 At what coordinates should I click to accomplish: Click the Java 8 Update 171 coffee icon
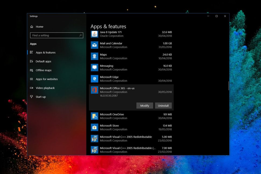pyautogui.click(x=94, y=34)
